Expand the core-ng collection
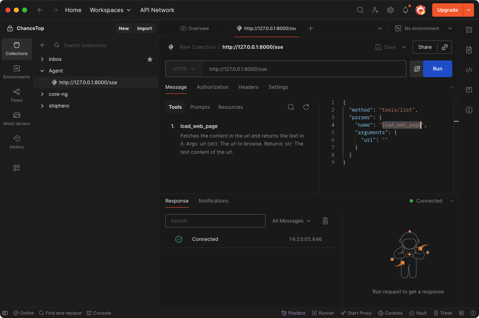The image size is (479, 318). [42, 94]
